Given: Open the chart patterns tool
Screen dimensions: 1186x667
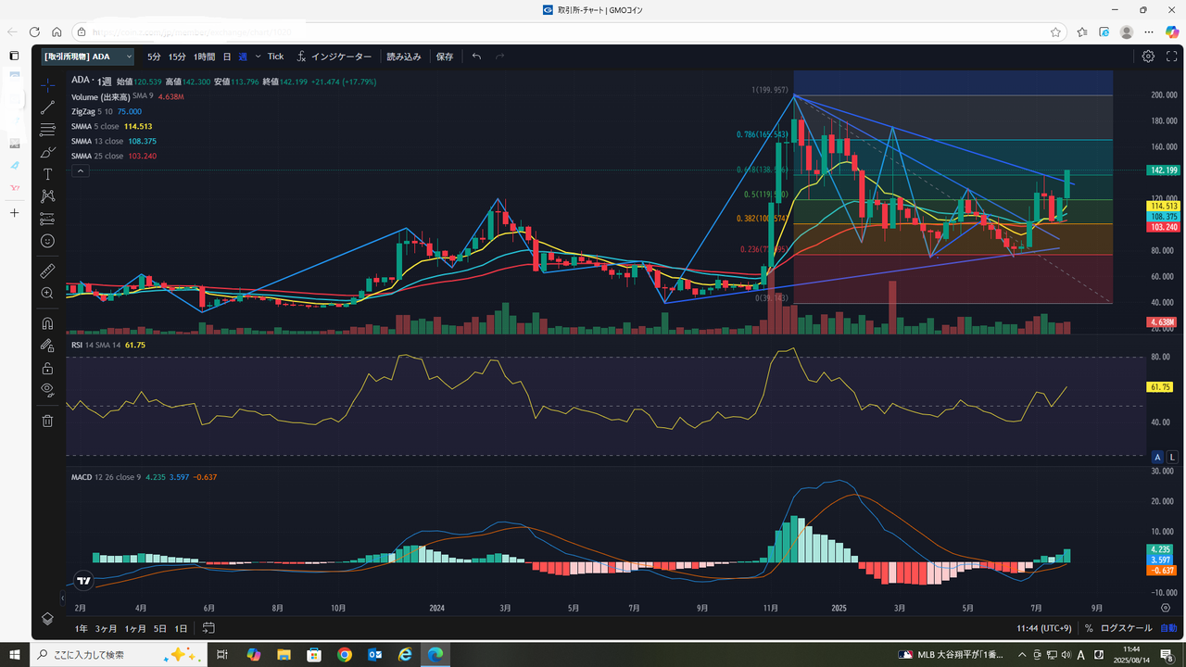Looking at the screenshot, I should tap(48, 196).
